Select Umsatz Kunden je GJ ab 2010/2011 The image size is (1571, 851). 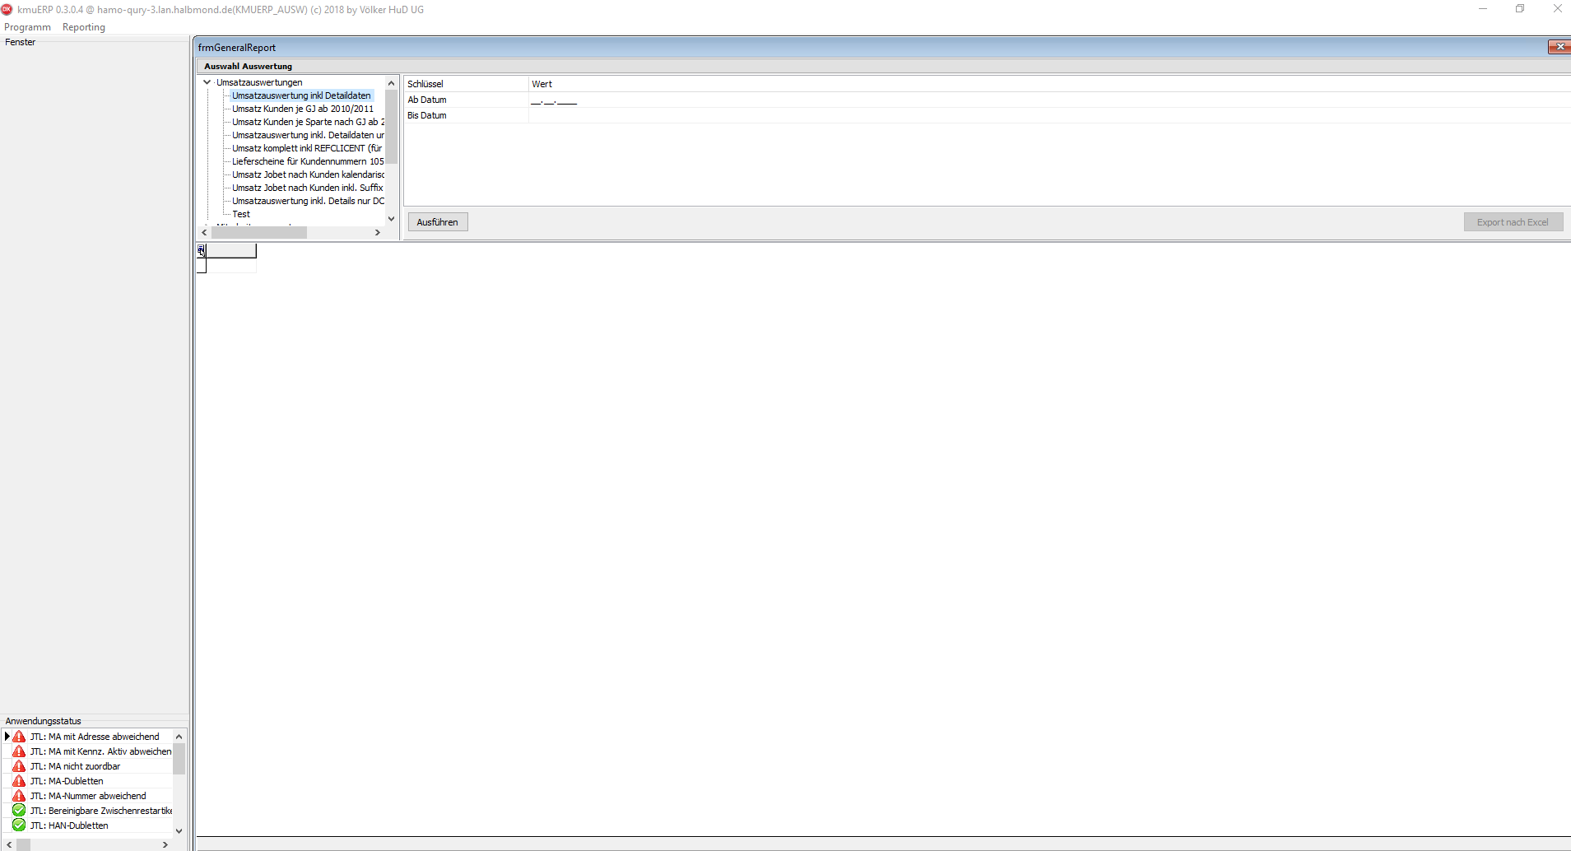coord(302,109)
